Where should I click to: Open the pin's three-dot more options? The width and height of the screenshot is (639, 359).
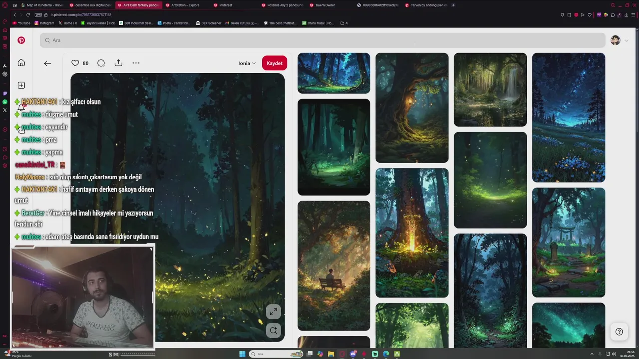click(x=136, y=63)
